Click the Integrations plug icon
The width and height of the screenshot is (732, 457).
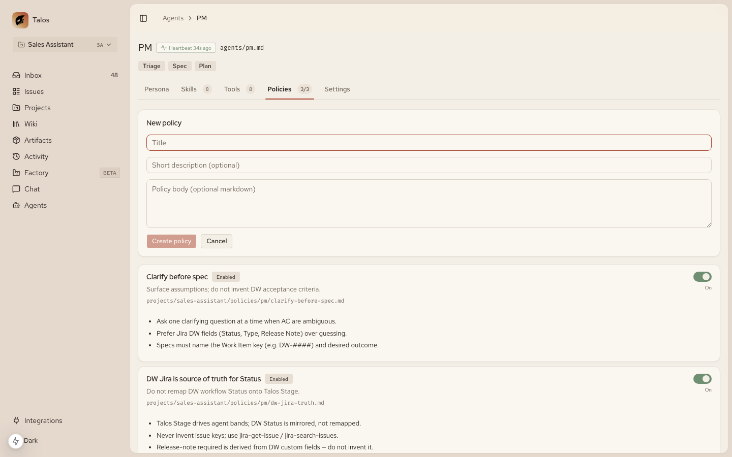pos(16,420)
